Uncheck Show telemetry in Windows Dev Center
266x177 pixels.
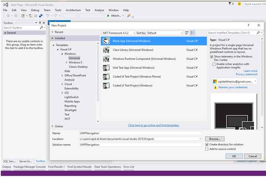[211, 57]
